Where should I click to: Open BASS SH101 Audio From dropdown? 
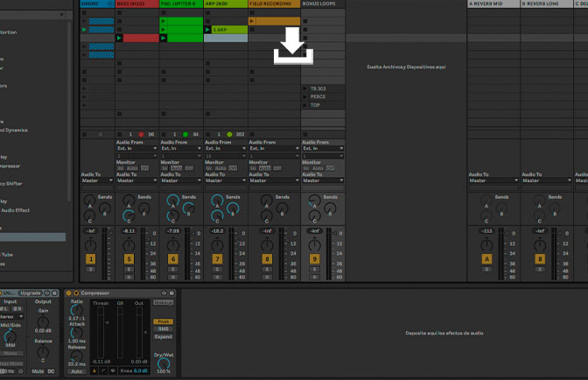click(136, 149)
